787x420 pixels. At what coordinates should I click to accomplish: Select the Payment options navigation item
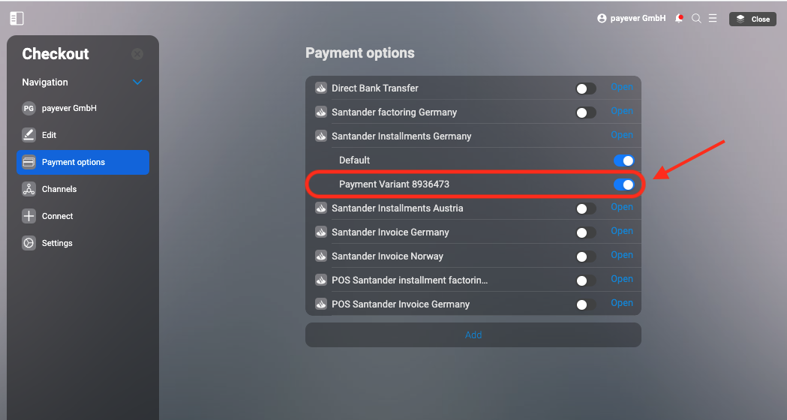[x=83, y=162]
